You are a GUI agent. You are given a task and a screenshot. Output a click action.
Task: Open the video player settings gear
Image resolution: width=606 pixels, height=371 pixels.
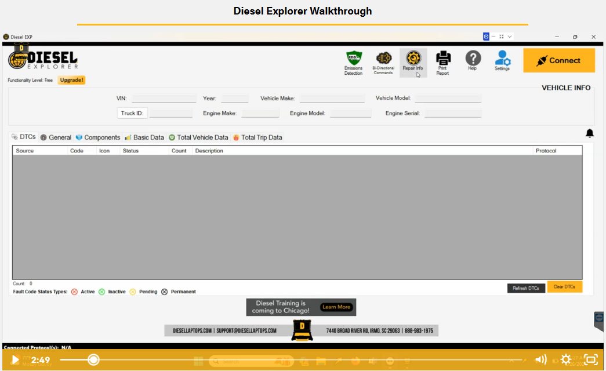(566, 359)
